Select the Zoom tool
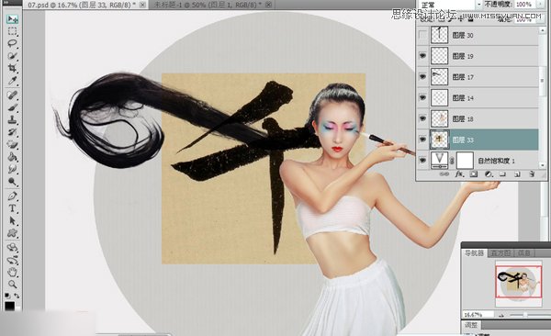 [13, 284]
